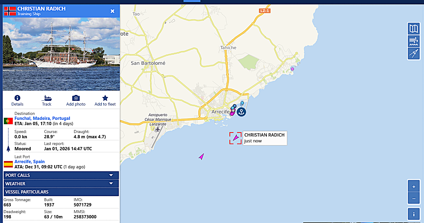Select the distance measuring compass tool
This screenshot has width=424, height=223.
point(414,54)
